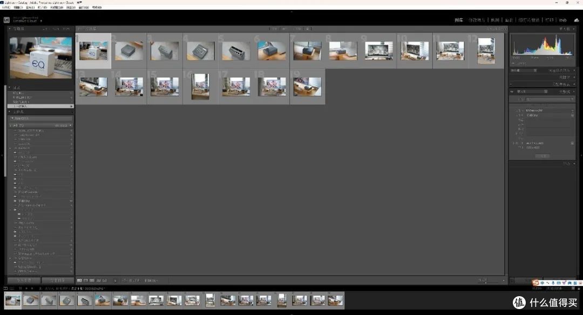The width and height of the screenshot is (583, 315).
Task: Collapse the Folders panel
Action: coord(10,111)
